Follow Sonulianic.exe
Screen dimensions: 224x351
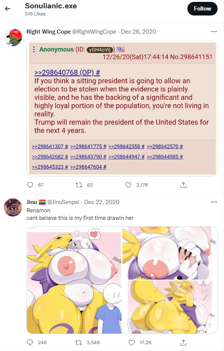[202, 9]
